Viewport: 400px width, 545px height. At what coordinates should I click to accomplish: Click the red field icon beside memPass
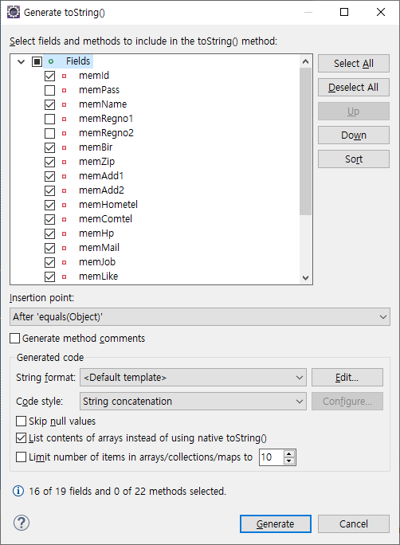click(x=64, y=90)
